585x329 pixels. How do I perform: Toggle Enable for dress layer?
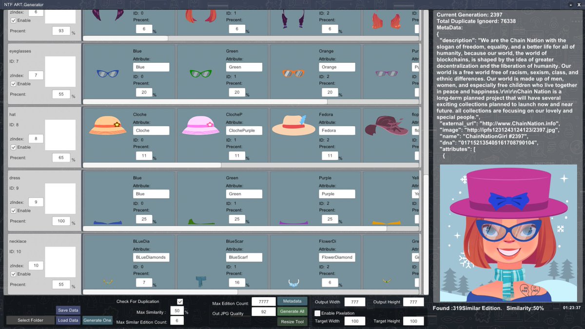pyautogui.click(x=14, y=211)
